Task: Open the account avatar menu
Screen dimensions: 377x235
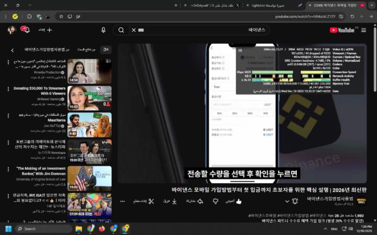Action: coord(12,30)
